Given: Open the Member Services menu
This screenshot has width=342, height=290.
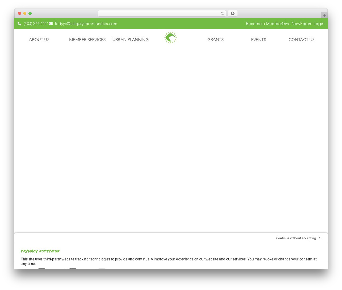Looking at the screenshot, I should click(87, 40).
